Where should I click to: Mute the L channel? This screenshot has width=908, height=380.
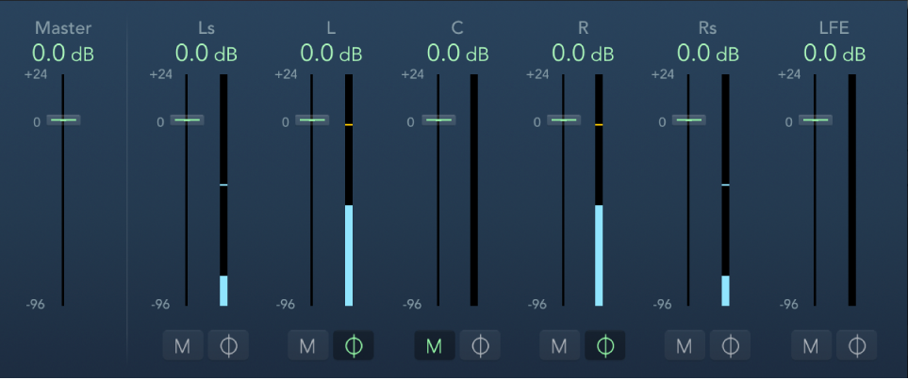[307, 346]
